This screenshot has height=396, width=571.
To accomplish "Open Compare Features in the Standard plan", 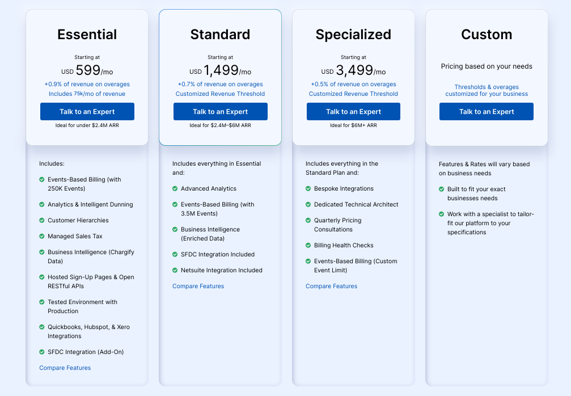I will click(x=198, y=287).
